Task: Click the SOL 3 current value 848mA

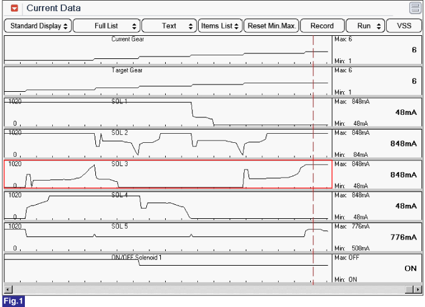Action: (x=403, y=175)
